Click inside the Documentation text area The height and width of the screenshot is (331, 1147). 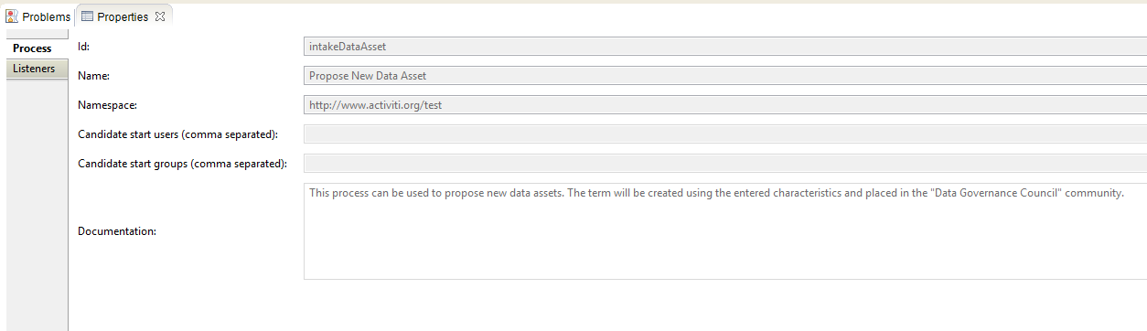[725, 231]
